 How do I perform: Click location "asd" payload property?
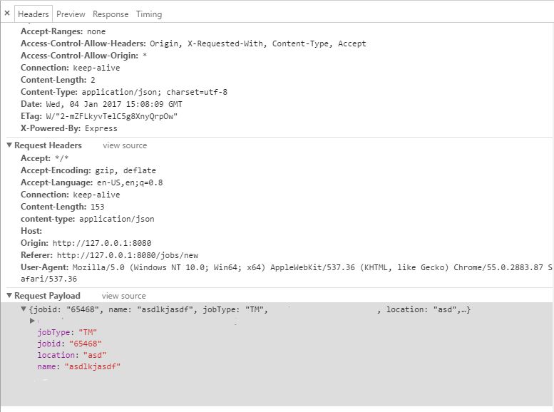(72, 355)
